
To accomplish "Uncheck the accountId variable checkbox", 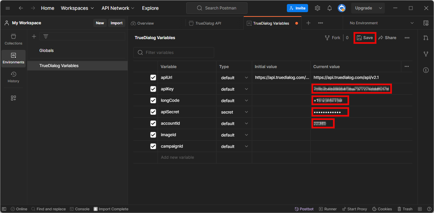I will click(x=153, y=123).
